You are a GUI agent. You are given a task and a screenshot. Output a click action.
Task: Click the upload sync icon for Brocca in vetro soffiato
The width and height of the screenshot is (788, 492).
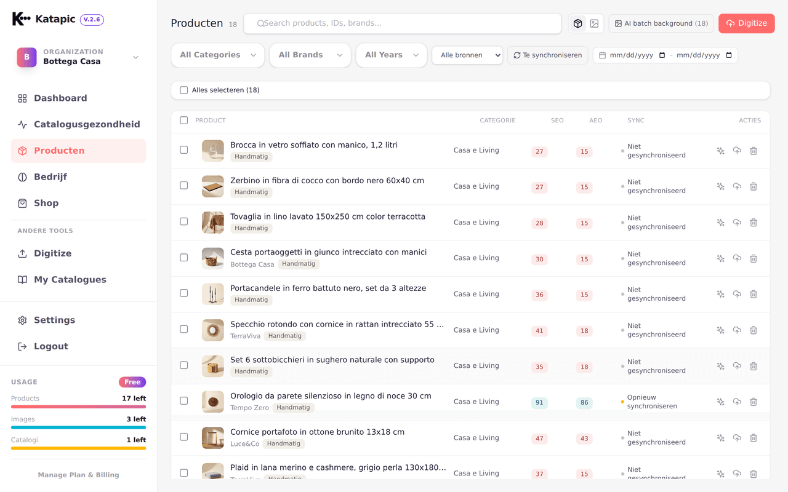coord(737,151)
